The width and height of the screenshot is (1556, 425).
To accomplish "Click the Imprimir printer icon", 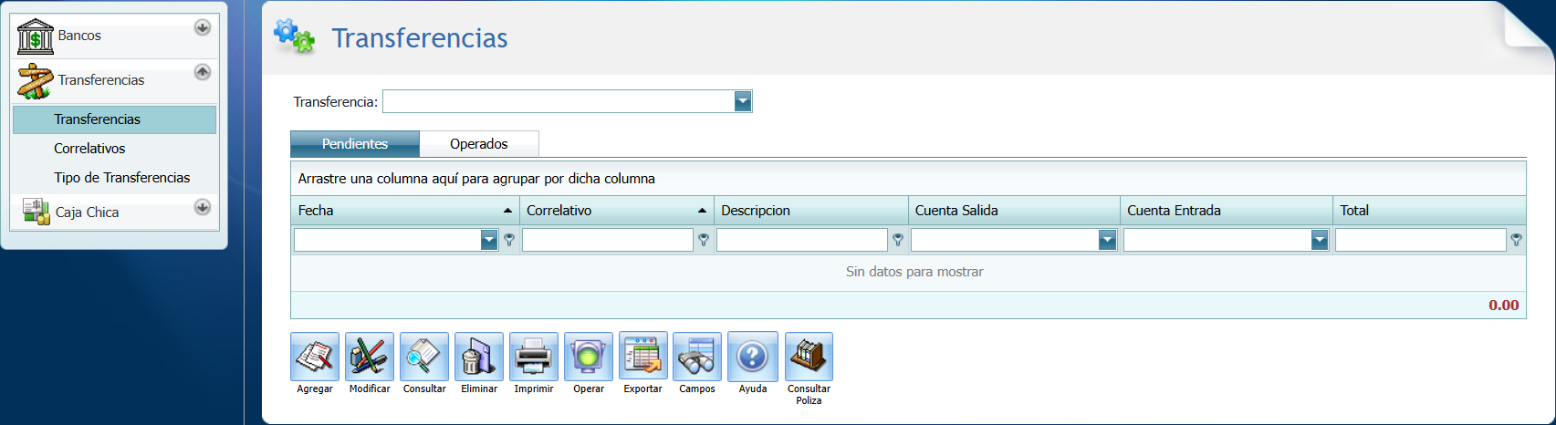I will (x=534, y=356).
